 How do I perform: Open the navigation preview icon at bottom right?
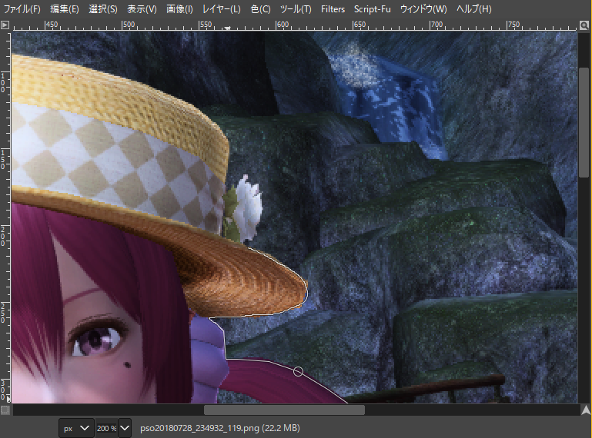pos(586,410)
